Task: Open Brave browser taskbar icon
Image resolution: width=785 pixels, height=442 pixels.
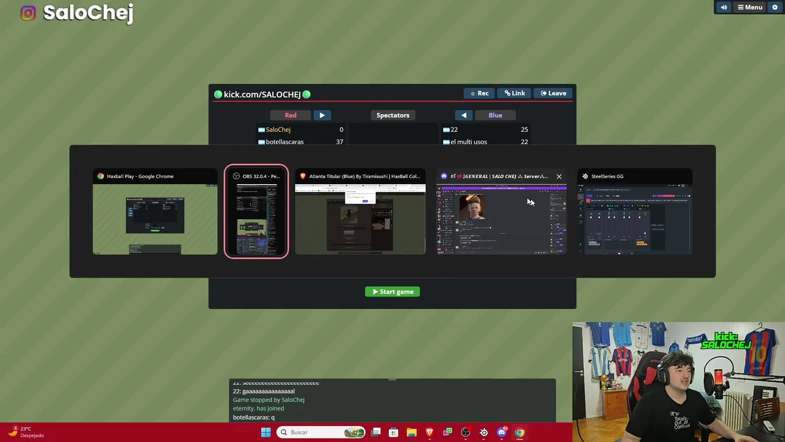Action: click(x=429, y=432)
